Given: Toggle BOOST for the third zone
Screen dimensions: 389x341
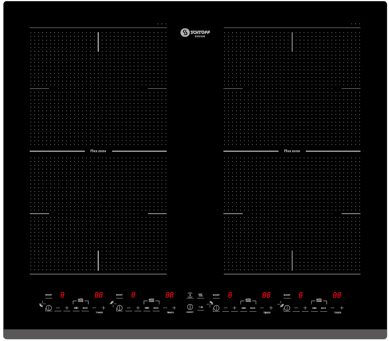Looking at the screenshot, I should 216,296.
